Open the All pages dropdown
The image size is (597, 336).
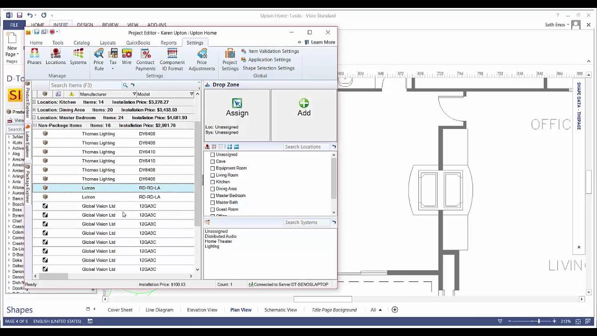click(376, 310)
